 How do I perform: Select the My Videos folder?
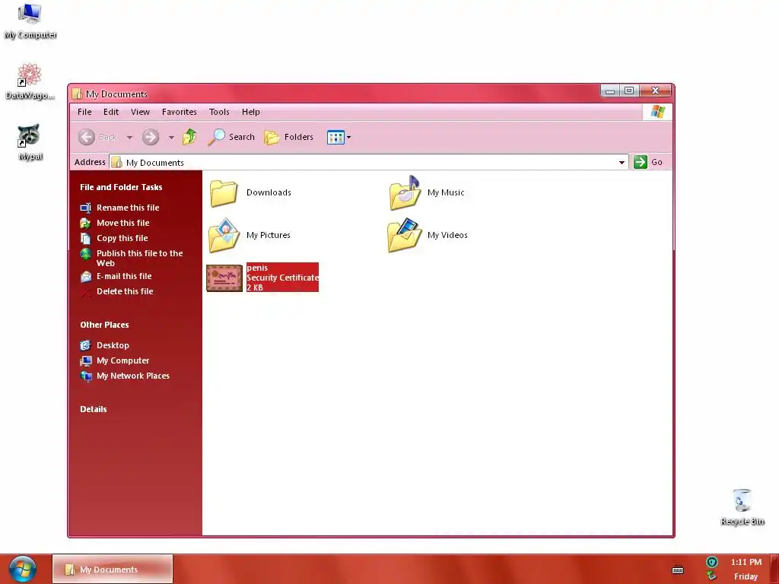[428, 235]
